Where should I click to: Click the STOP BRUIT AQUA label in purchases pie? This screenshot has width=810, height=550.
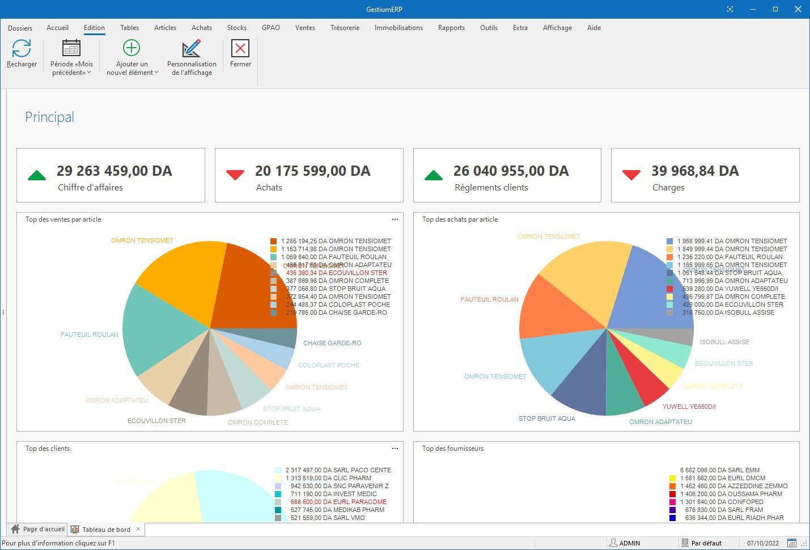[x=547, y=418]
